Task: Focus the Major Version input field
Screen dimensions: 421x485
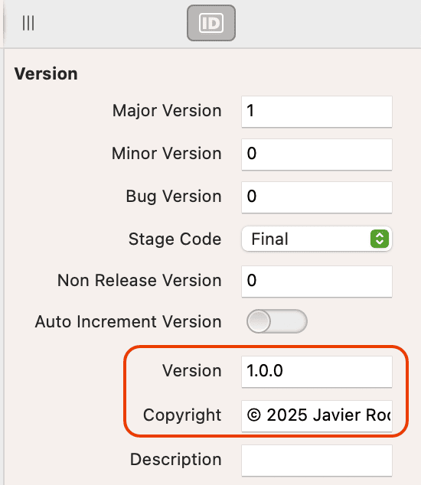Action: 317,112
